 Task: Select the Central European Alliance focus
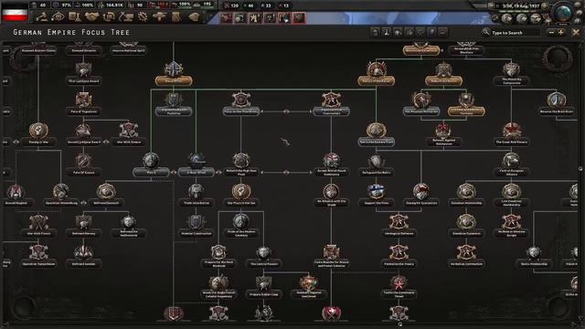511,164
